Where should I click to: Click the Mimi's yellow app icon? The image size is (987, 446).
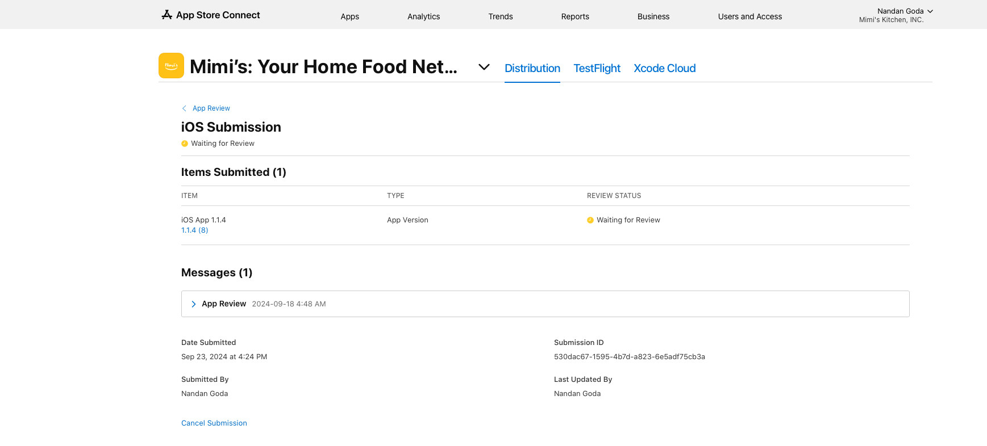point(171,66)
